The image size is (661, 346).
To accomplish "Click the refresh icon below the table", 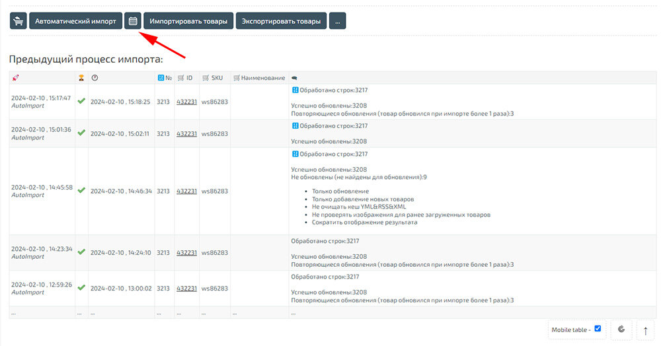I will 621,329.
